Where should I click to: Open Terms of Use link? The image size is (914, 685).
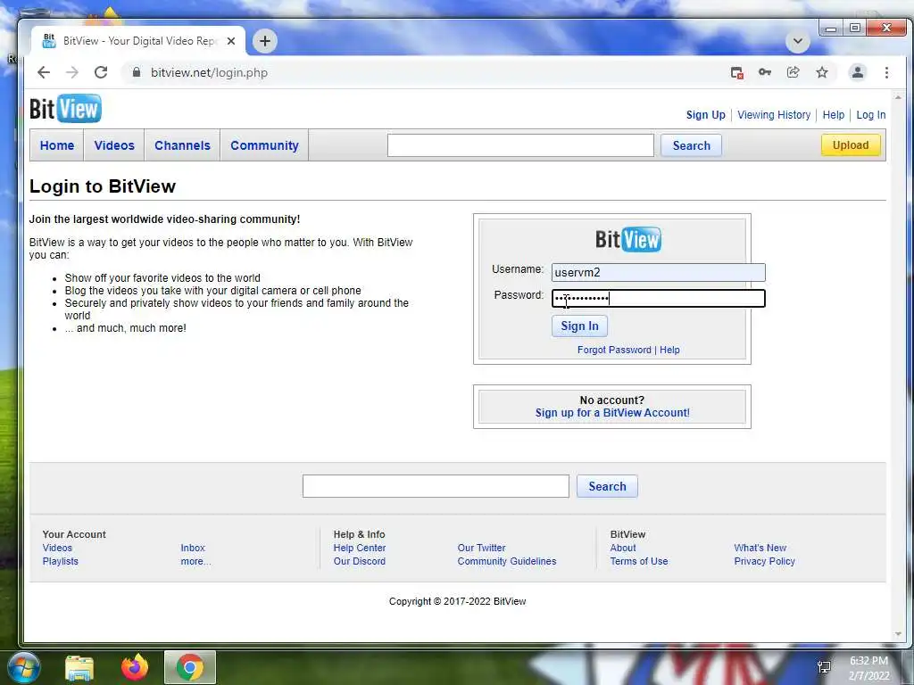click(639, 561)
